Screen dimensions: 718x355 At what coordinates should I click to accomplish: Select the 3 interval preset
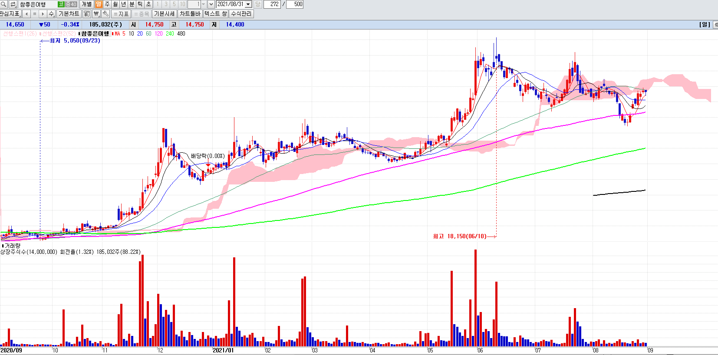pyautogui.click(x=166, y=4)
